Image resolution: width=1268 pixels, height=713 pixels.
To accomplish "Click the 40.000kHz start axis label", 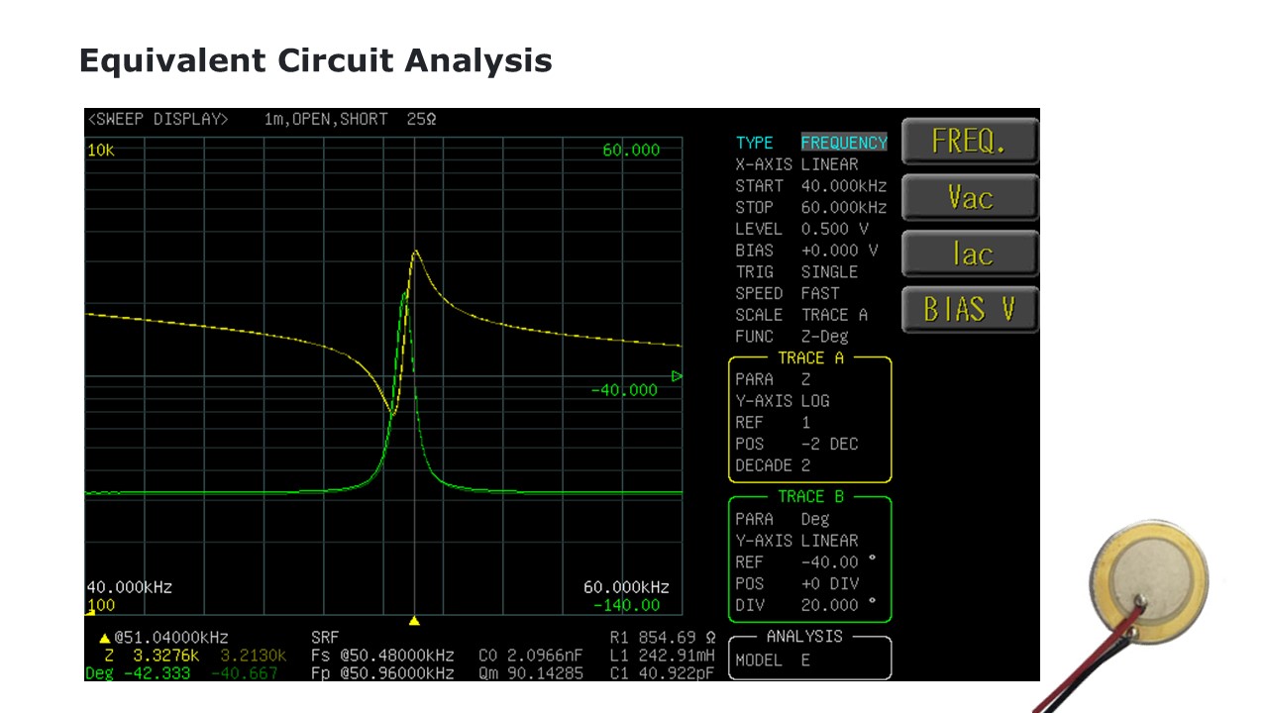I will coord(130,587).
